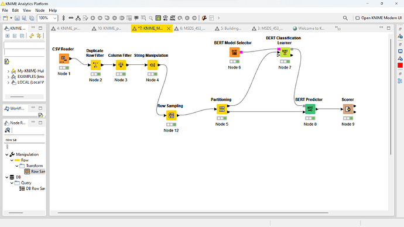
Task: Click the toolbar search magnifier icon
Action: (150, 18)
